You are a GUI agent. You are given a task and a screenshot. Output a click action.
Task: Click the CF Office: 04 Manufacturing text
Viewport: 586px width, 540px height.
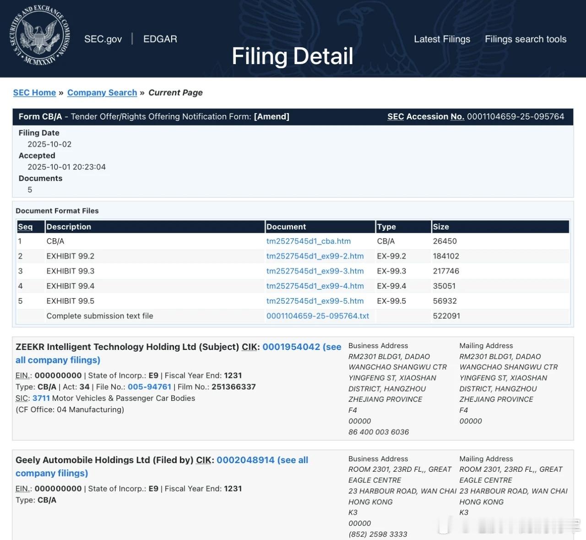point(70,409)
